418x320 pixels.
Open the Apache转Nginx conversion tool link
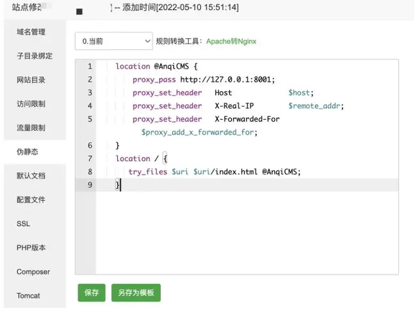coord(231,41)
